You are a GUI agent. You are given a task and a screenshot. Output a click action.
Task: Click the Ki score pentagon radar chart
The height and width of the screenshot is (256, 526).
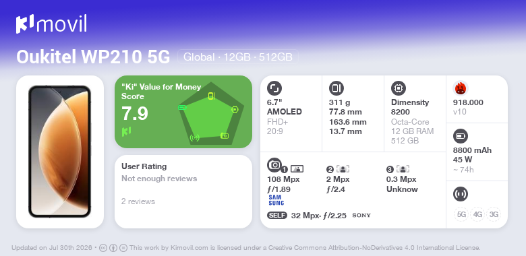(x=211, y=114)
